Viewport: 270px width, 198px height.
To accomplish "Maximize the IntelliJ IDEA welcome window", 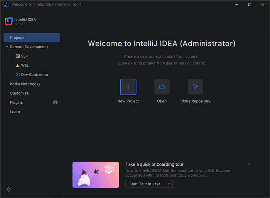I will pyautogui.click(x=250, y=4).
